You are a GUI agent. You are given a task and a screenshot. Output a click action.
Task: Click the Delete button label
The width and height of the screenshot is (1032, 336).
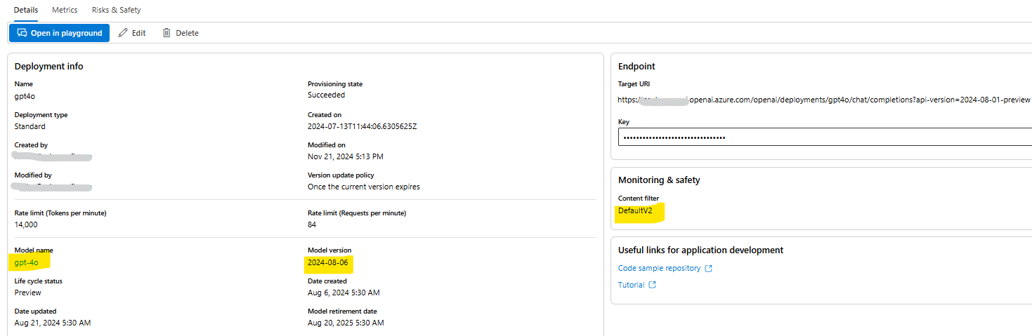[x=187, y=33]
